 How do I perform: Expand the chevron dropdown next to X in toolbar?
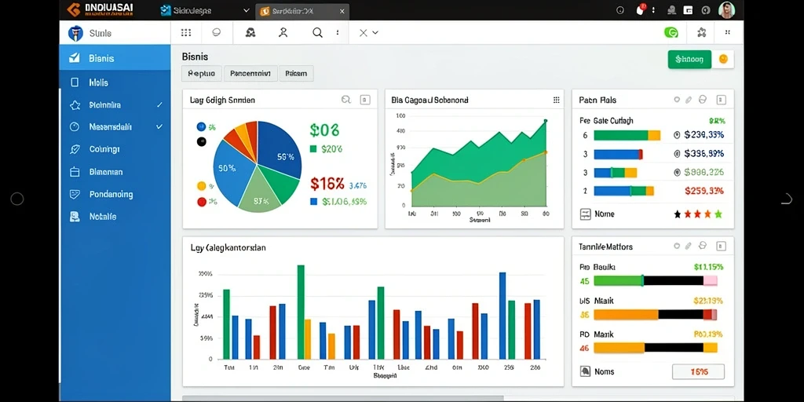(375, 33)
